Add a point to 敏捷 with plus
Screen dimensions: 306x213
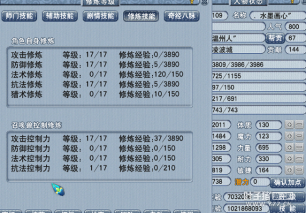point(290,170)
